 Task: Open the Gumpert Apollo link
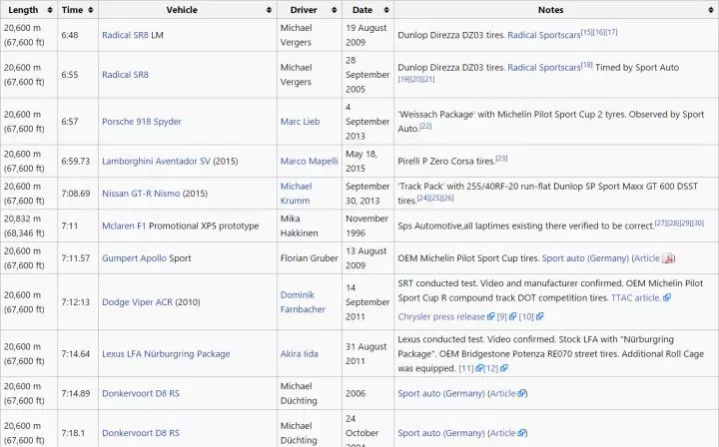[x=135, y=258]
